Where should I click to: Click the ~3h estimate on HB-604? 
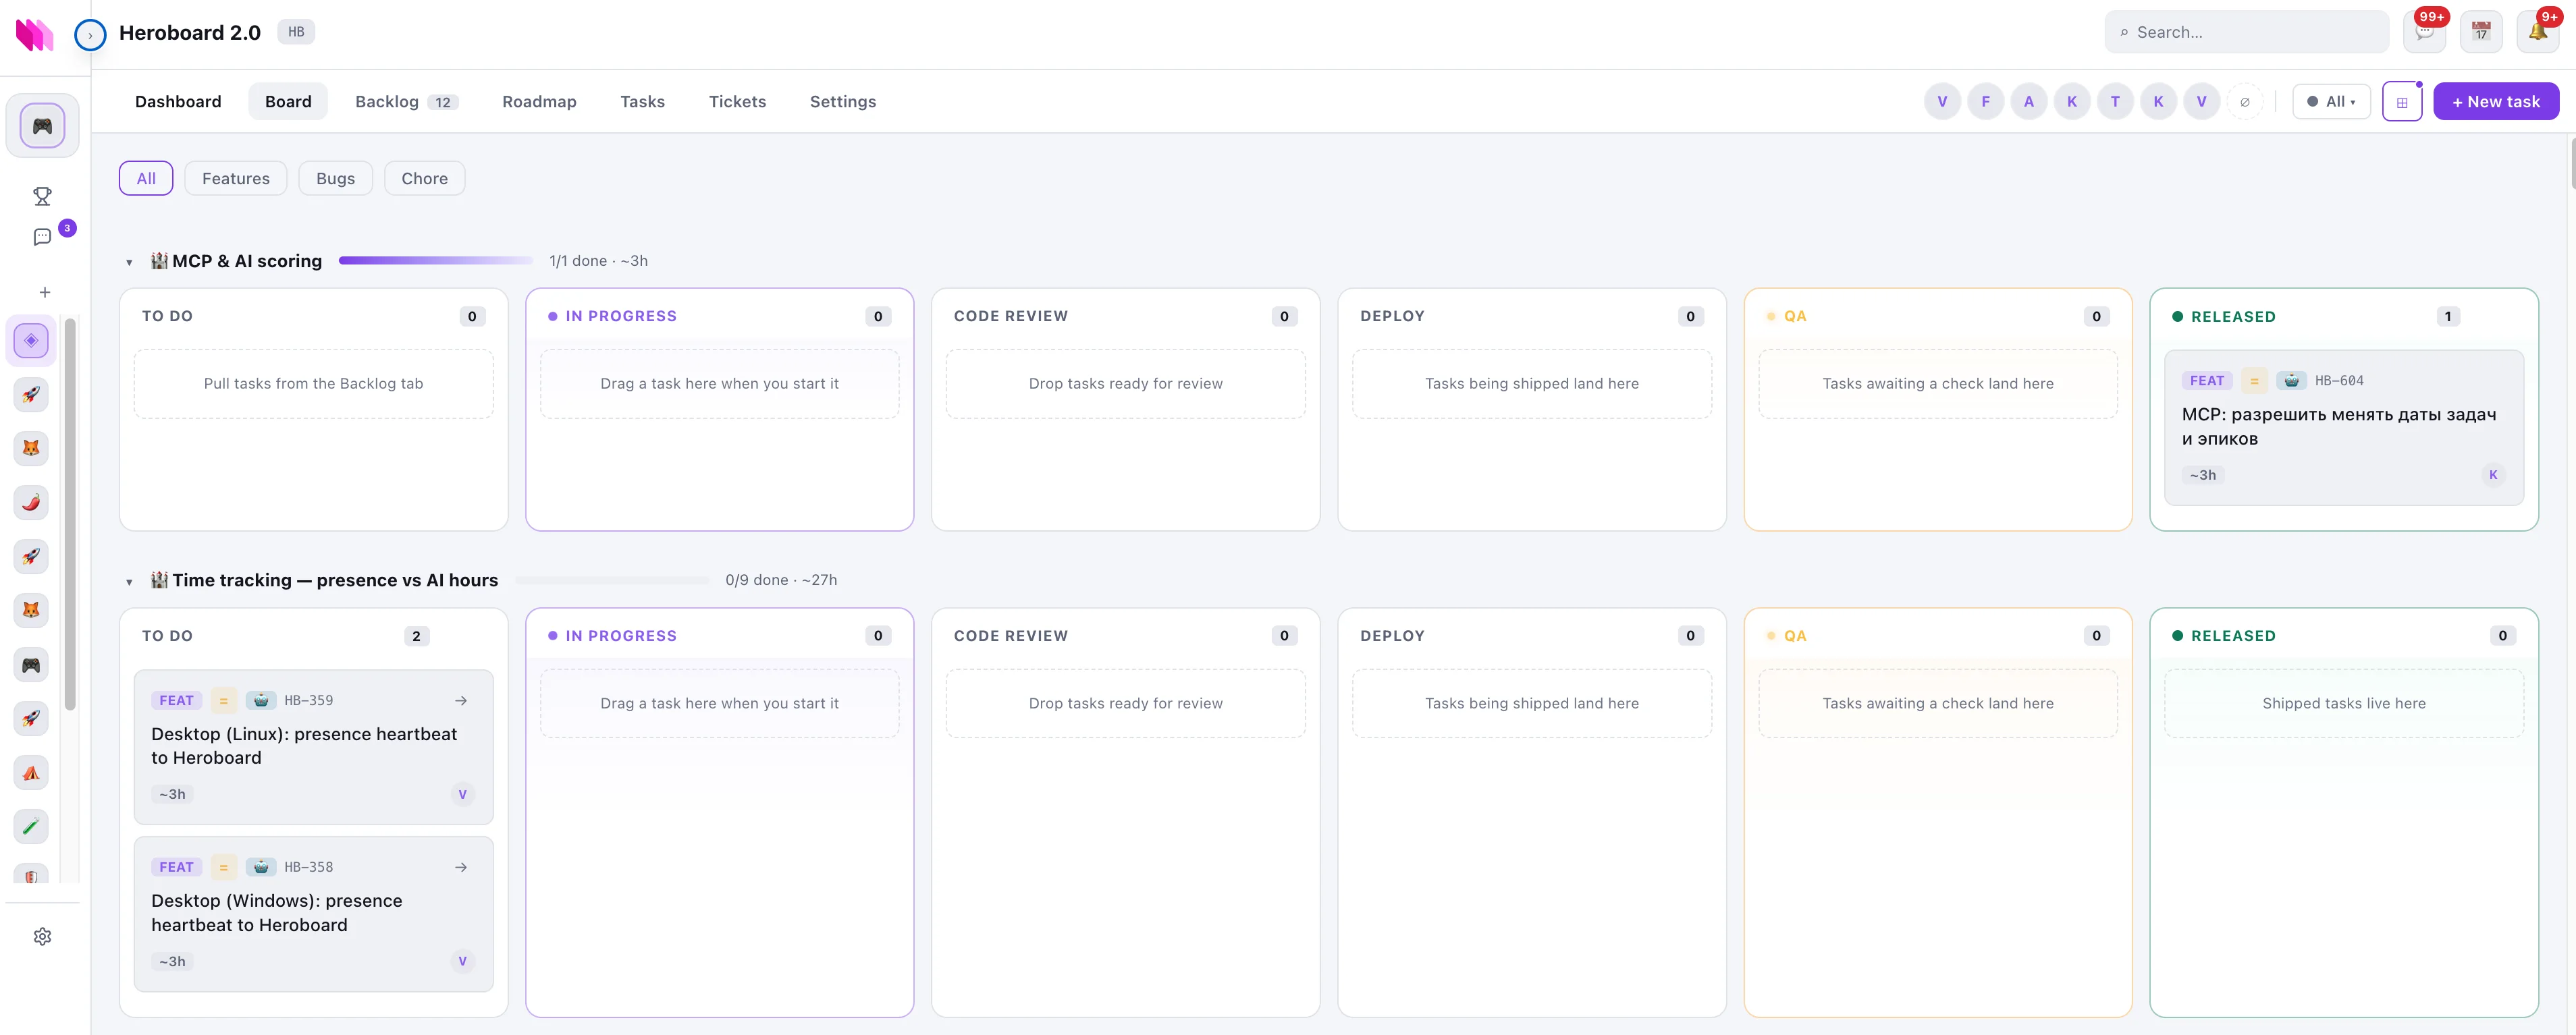tap(2203, 474)
